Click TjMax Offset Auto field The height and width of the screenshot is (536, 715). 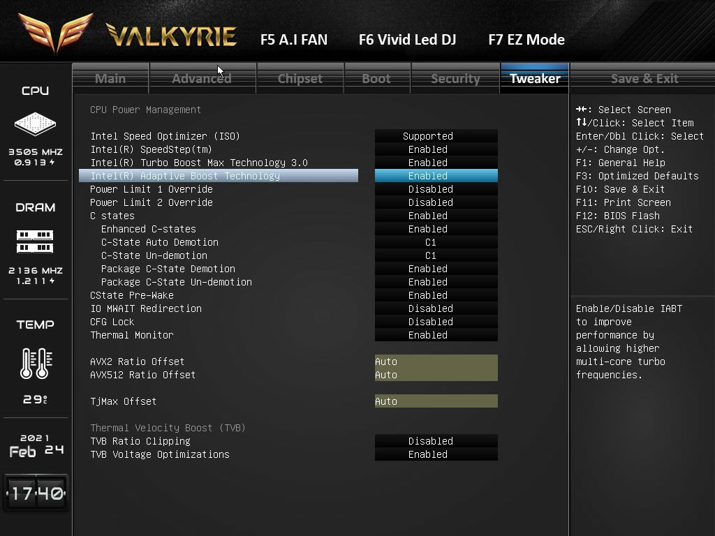tap(436, 401)
